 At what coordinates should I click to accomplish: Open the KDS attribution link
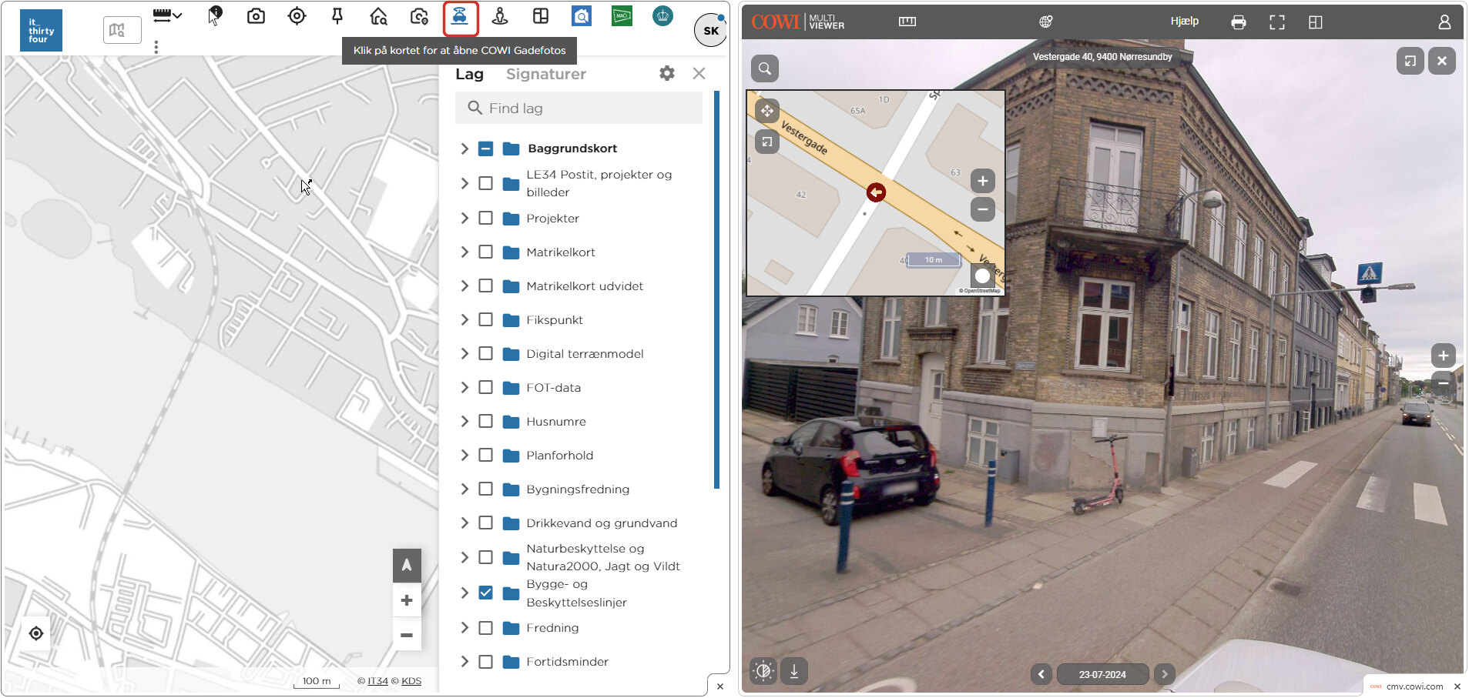pyautogui.click(x=411, y=681)
